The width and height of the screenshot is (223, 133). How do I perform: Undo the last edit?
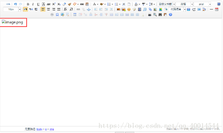point(15,4)
